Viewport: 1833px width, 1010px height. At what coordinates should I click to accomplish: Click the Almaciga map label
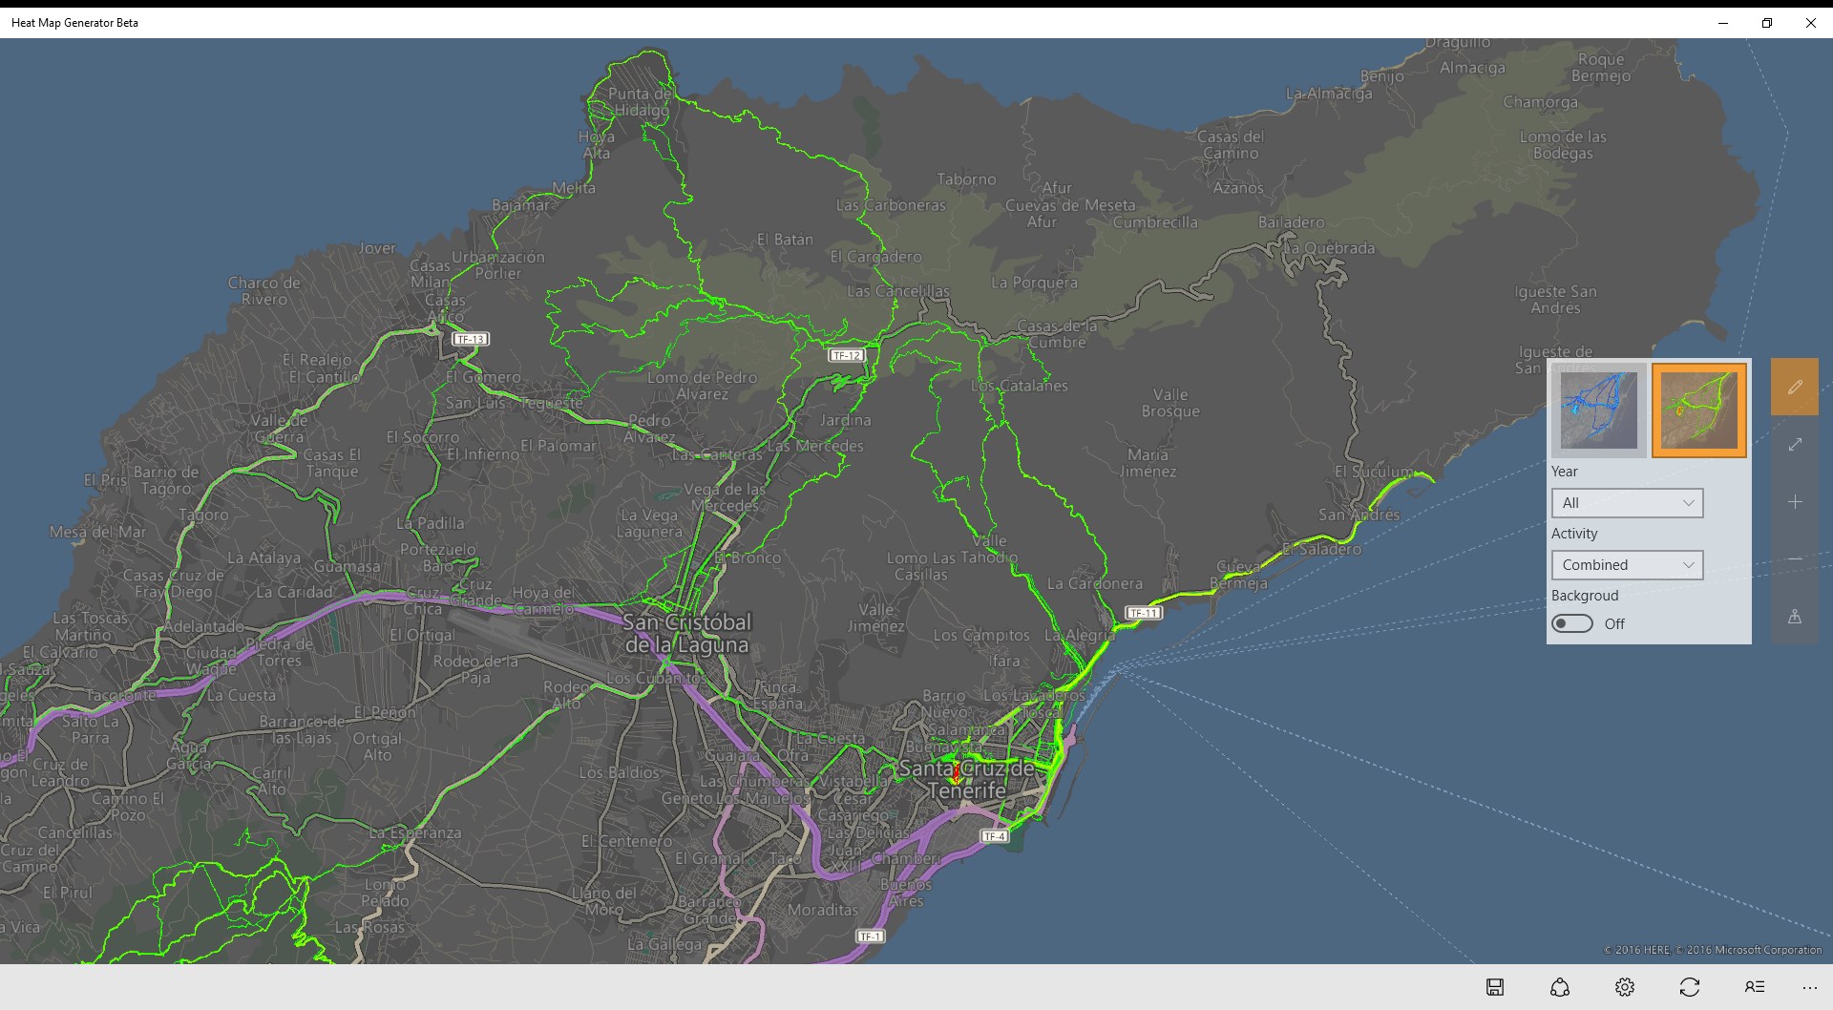click(1472, 68)
